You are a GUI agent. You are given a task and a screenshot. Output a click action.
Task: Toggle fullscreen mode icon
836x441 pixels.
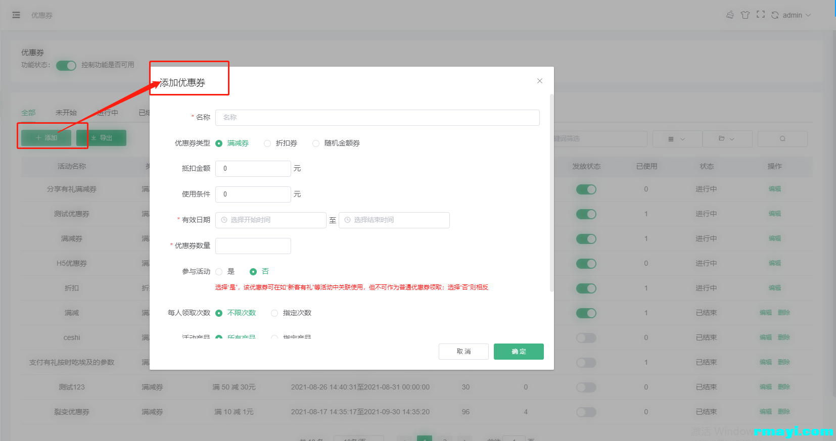coord(761,15)
